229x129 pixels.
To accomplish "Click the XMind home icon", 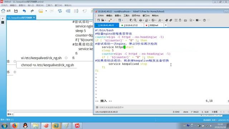I will [x=3, y=11].
